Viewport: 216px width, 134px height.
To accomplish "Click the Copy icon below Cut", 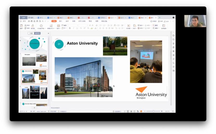I will 26,28.
